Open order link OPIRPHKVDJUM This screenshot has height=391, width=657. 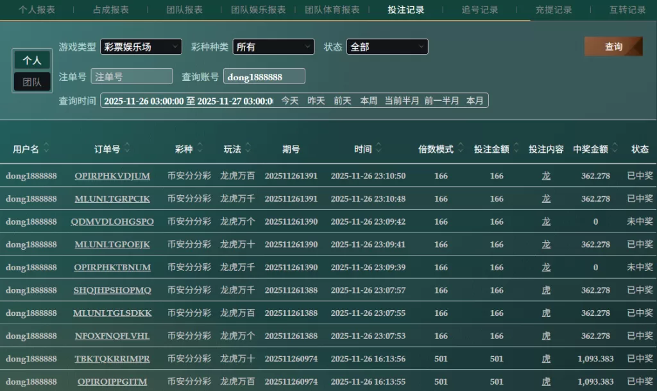coord(112,176)
